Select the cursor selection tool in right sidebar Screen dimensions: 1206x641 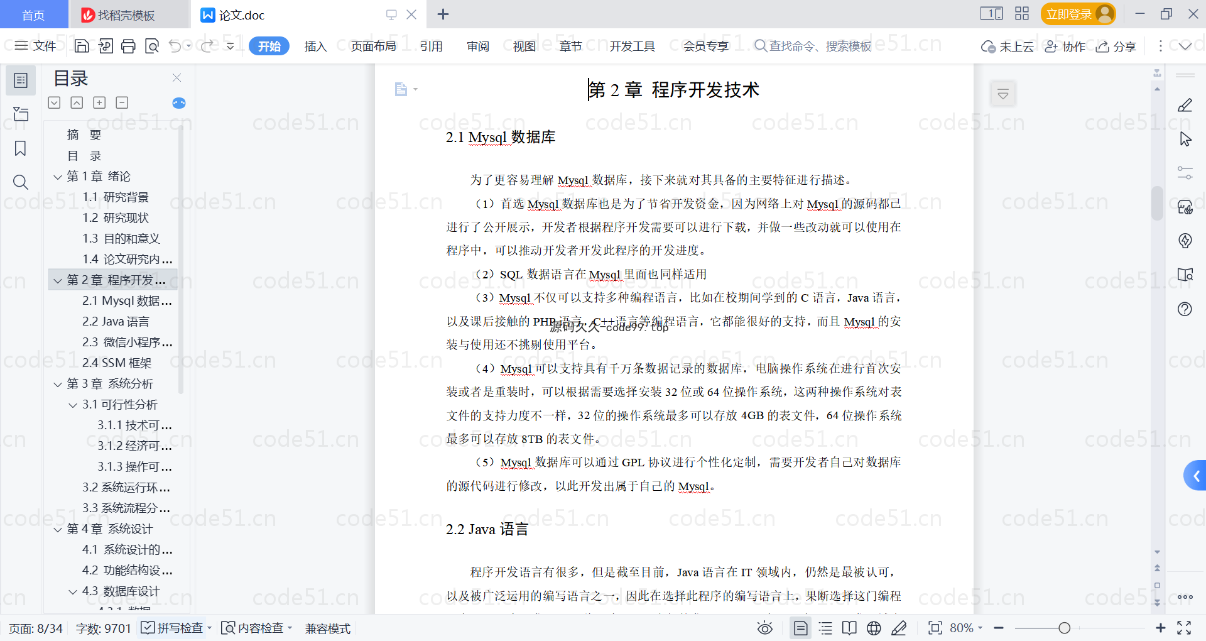click(1185, 139)
